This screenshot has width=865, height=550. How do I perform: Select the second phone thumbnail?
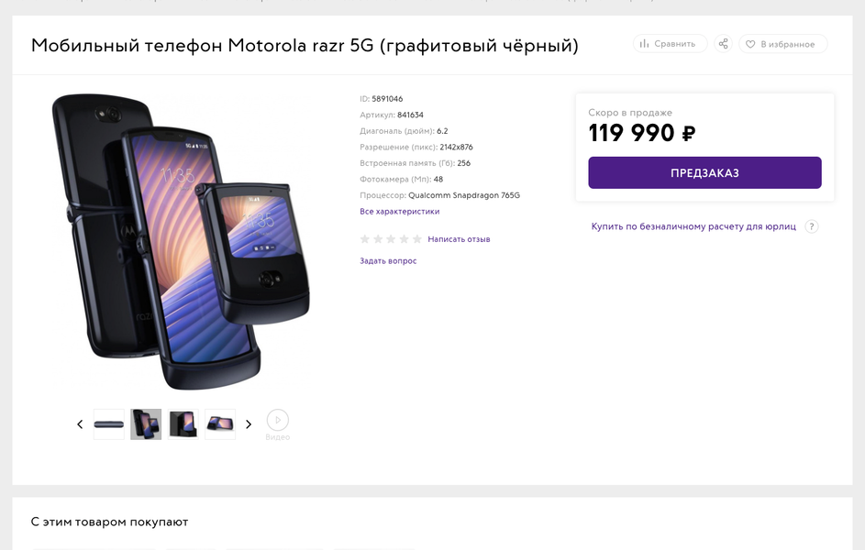(146, 424)
